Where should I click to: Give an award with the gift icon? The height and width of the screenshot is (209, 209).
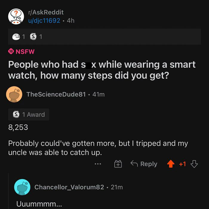coord(118,164)
